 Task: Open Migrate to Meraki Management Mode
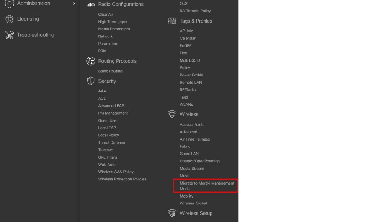click(x=207, y=186)
